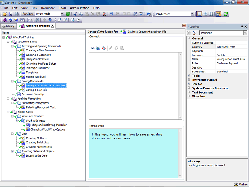Open the Administration menu
Screen dimensions: 249x187
pos(79,8)
